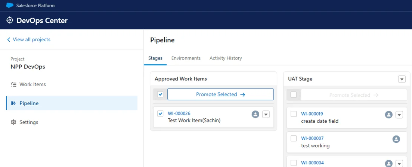Click the assignee avatar on WI-000007
This screenshot has height=167, width=412.
tap(396, 139)
